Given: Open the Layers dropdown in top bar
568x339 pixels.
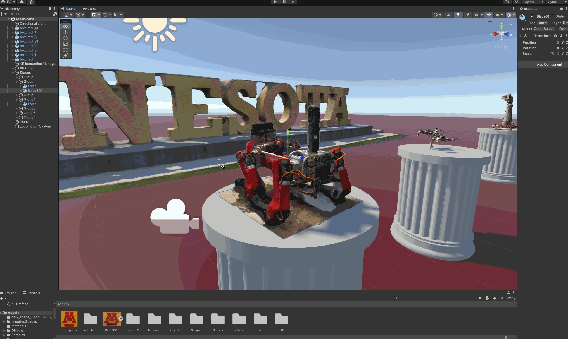Looking at the screenshot, I should (533, 2).
